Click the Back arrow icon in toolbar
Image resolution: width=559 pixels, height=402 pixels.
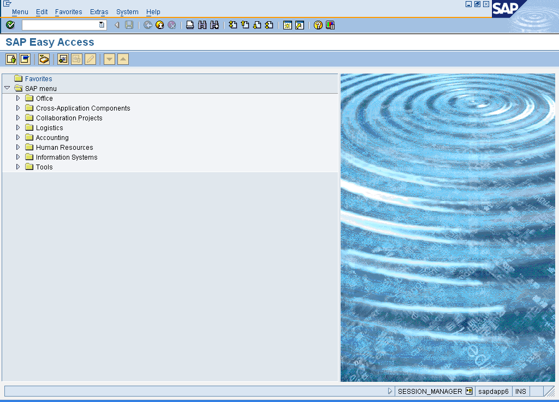tap(117, 25)
